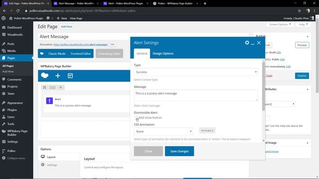
Task: Open the Parent page dropdown
Action: click(x=280, y=104)
